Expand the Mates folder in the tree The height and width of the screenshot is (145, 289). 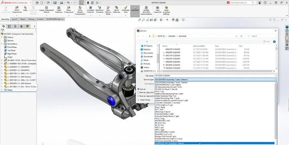(x=2, y=90)
